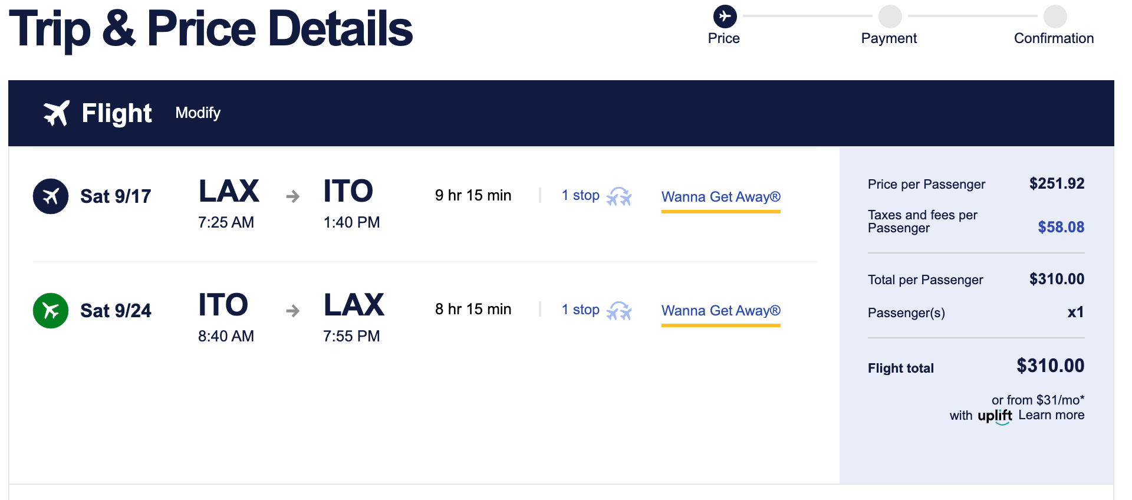This screenshot has width=1132, height=500.
Task: Open the 1 stop details for the returning flight
Action: click(580, 310)
